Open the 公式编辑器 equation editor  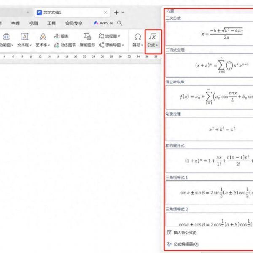(186, 244)
